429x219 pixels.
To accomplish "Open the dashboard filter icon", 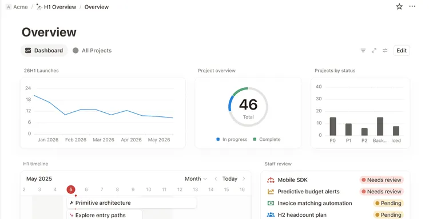I will click(x=363, y=50).
